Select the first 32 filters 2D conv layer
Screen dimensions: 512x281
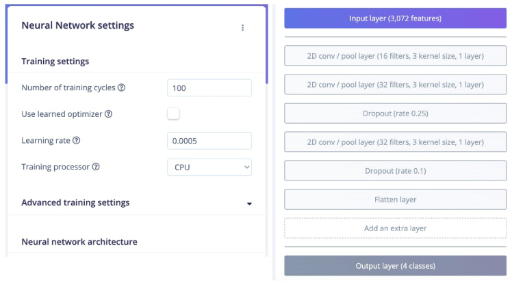[395, 85]
